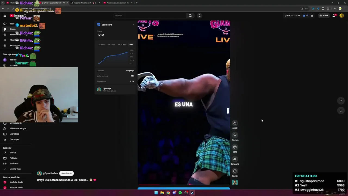
Task: Select the 1st 7 days range tab
Action: coord(111,45)
